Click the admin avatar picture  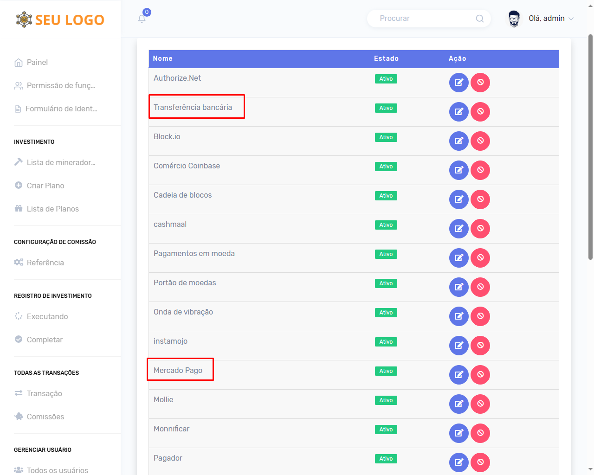514,19
